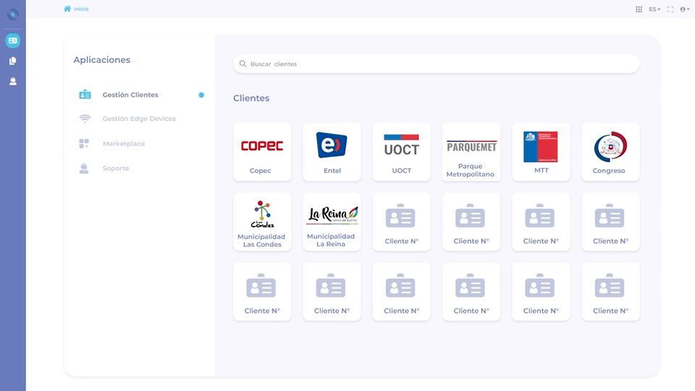The image size is (695, 391).
Task: Open the MTT client card
Action: (542, 152)
